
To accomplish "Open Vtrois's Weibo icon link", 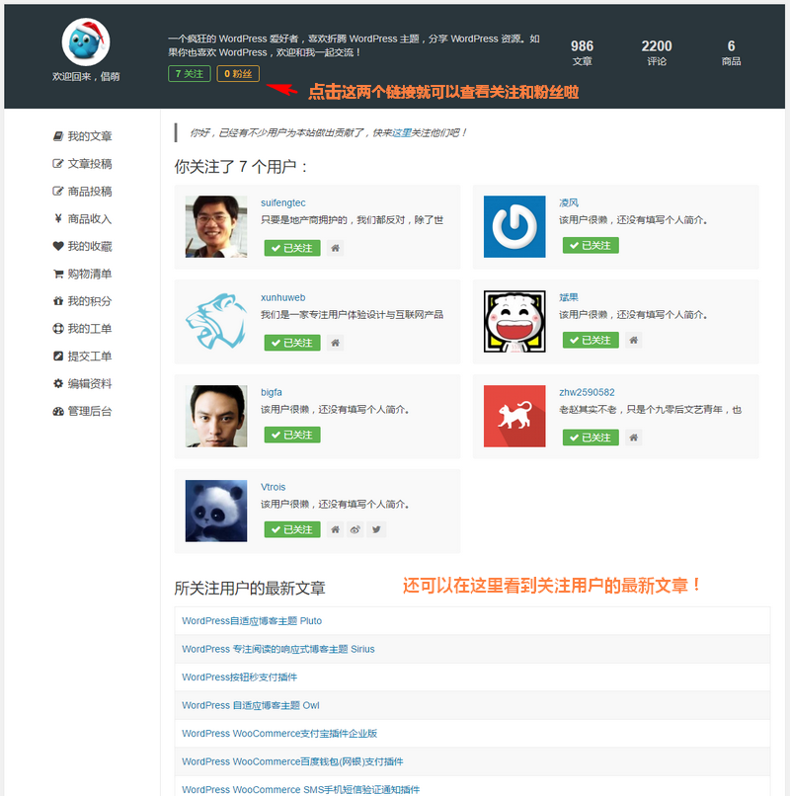I will pos(355,529).
